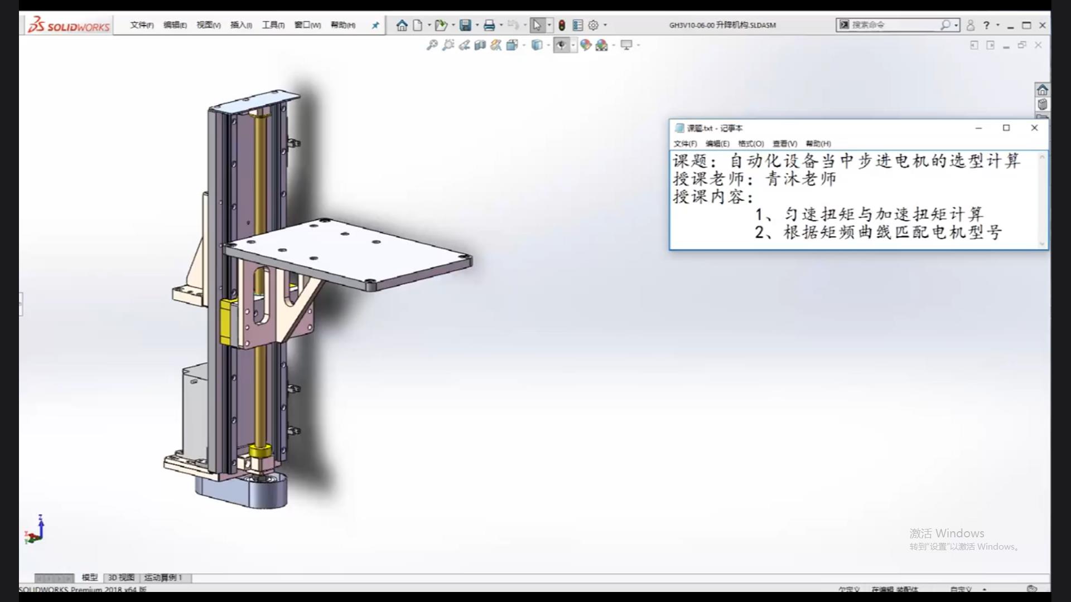Click the Notepad vertical scrollbar
This screenshot has width=1071, height=602.
click(x=1042, y=200)
